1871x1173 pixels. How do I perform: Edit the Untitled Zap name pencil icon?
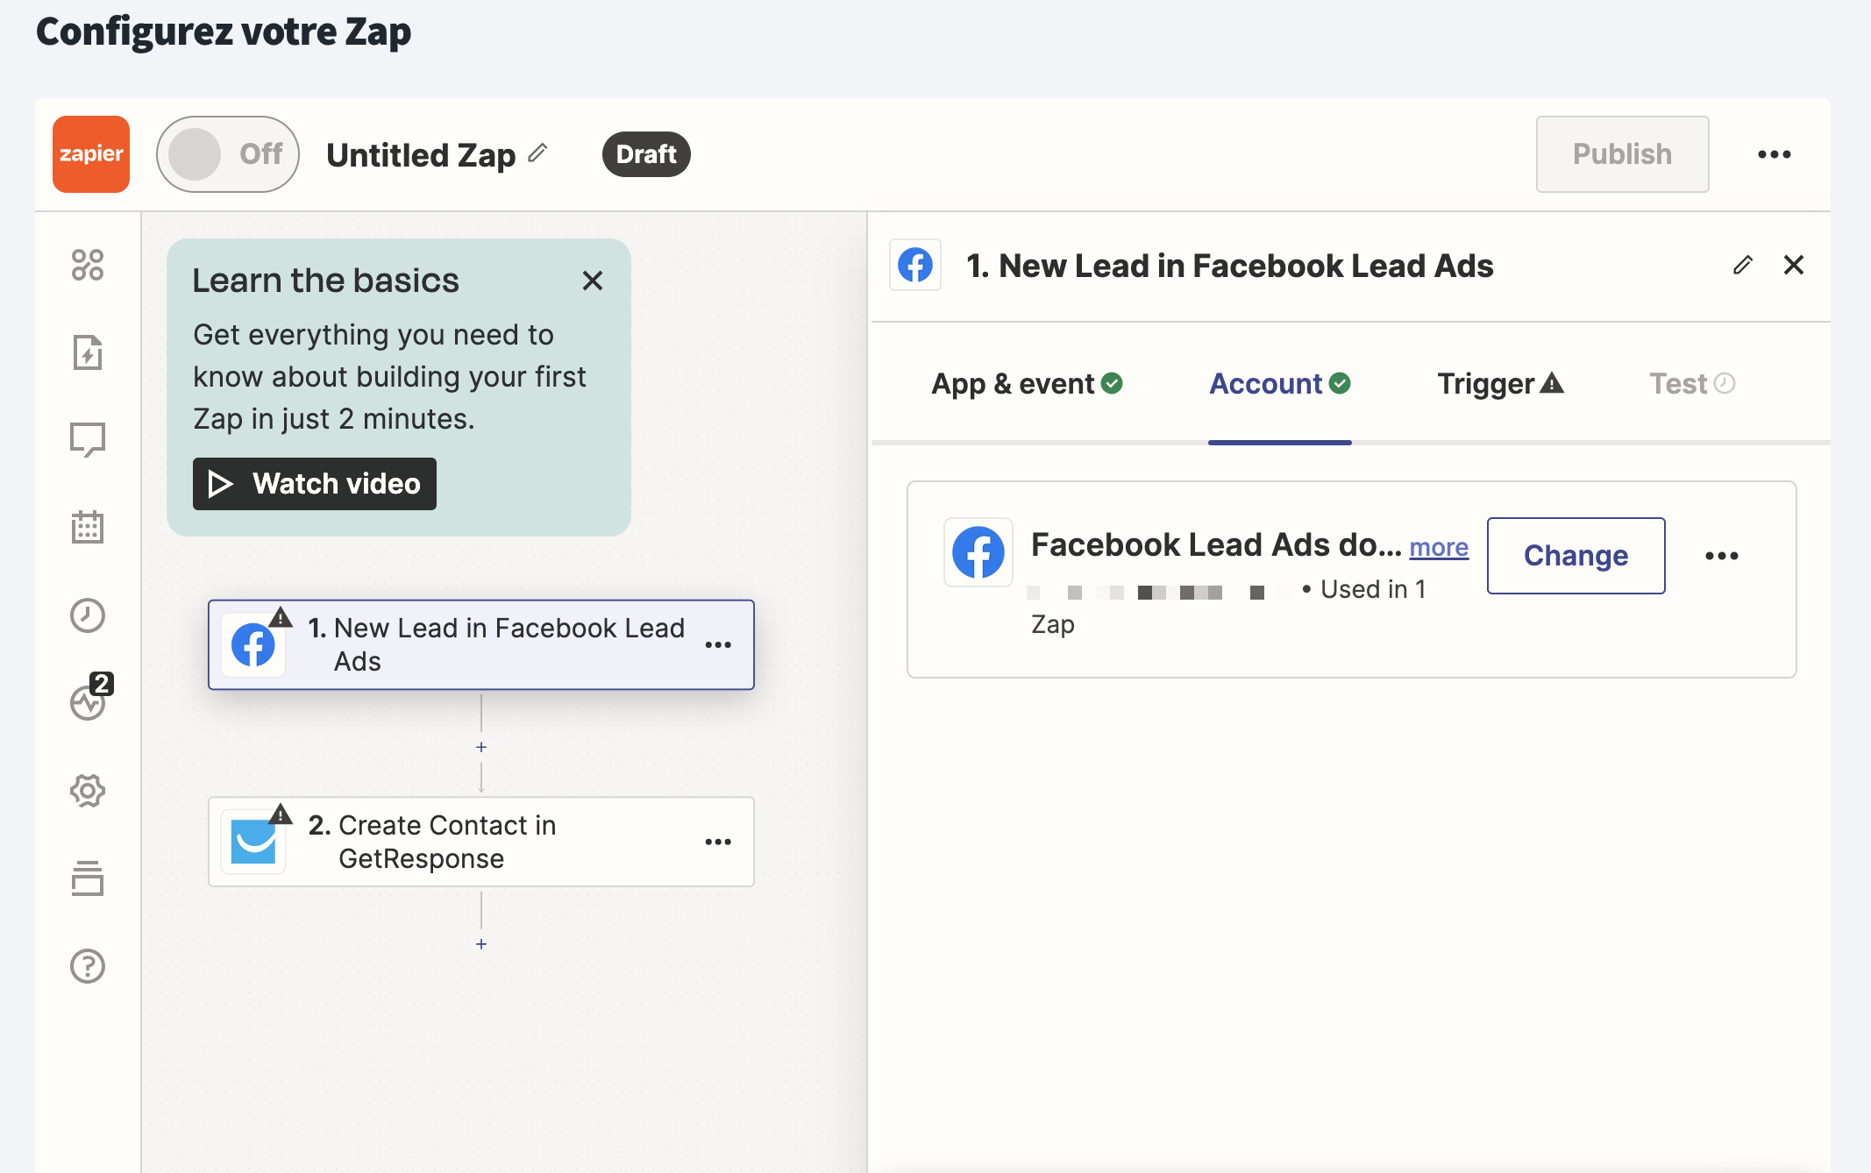538,153
